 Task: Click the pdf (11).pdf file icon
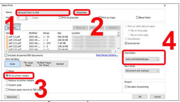7,43
